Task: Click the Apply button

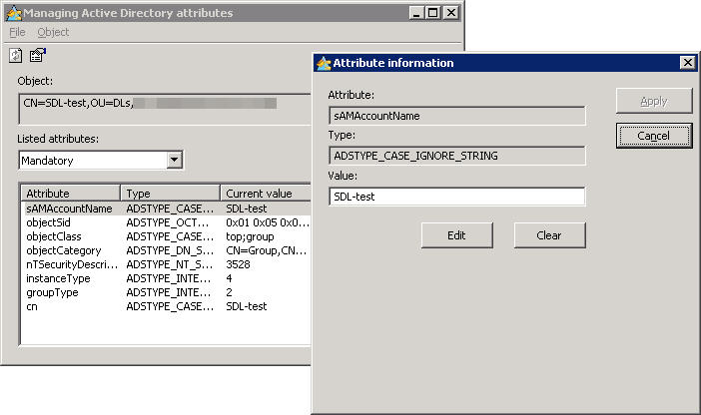Action: 654,101
